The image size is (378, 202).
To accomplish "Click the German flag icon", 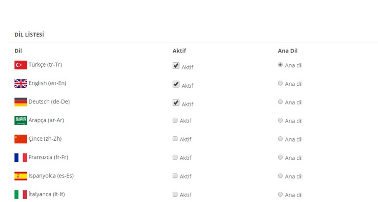I will click(x=21, y=102).
